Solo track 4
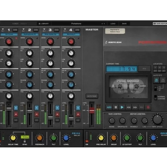The height and width of the screenshot is (168, 167). (x=78, y=108)
